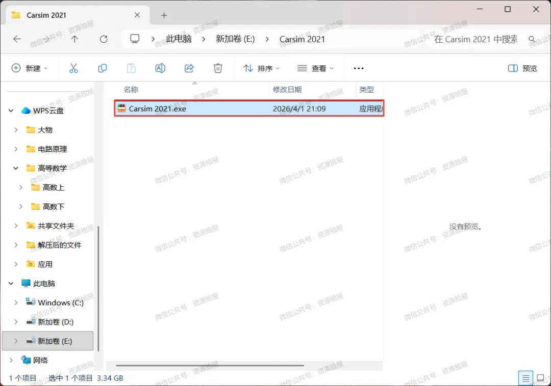Click Carsim 2021 in the breadcrumb
The height and width of the screenshot is (386, 551).
point(302,39)
